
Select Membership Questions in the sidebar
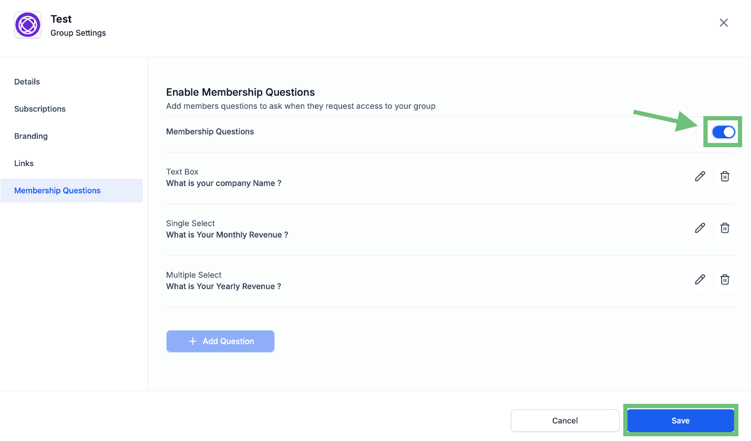coord(71,190)
